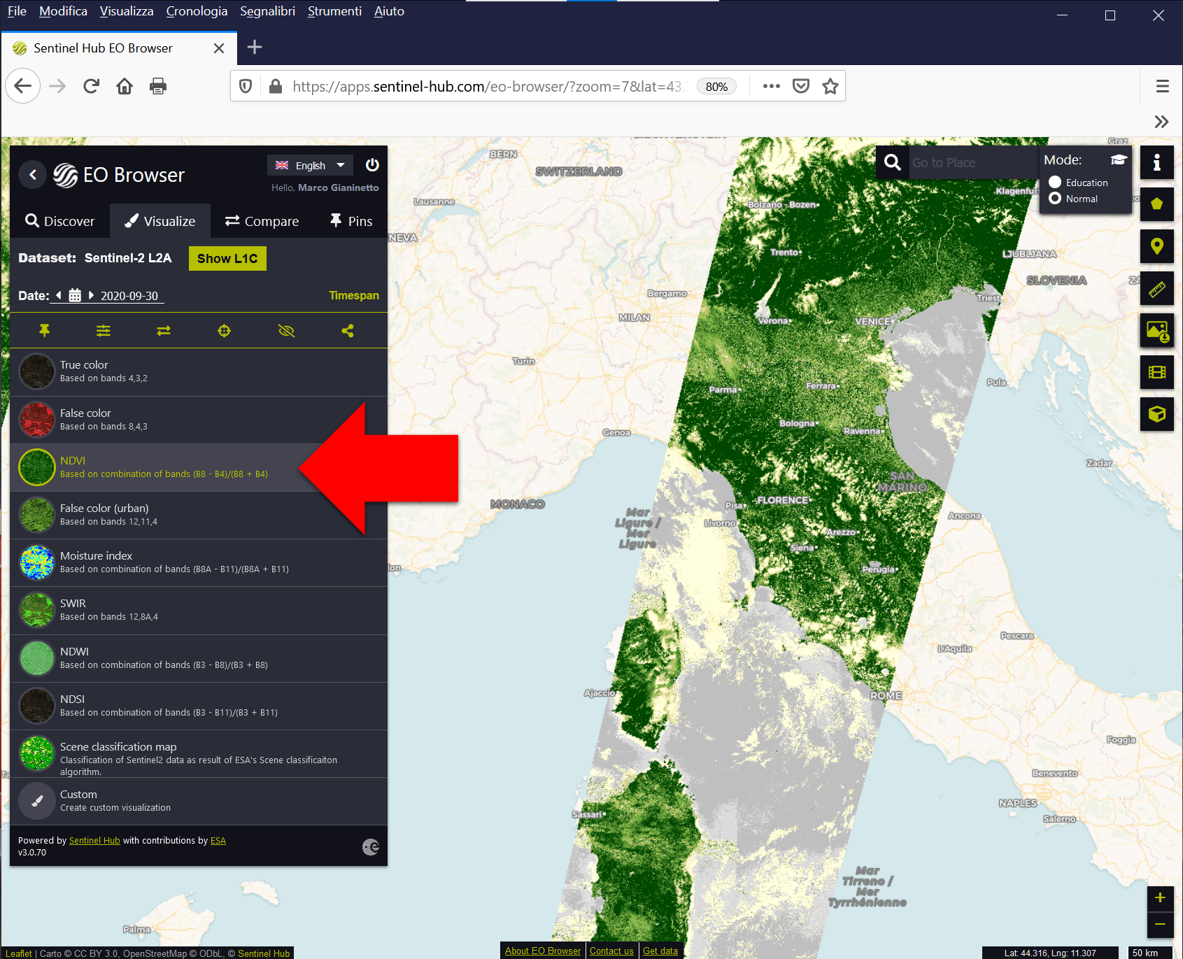Viewport: 1183px width, 959px height.
Task: Zoom out on the map
Action: point(1160,925)
